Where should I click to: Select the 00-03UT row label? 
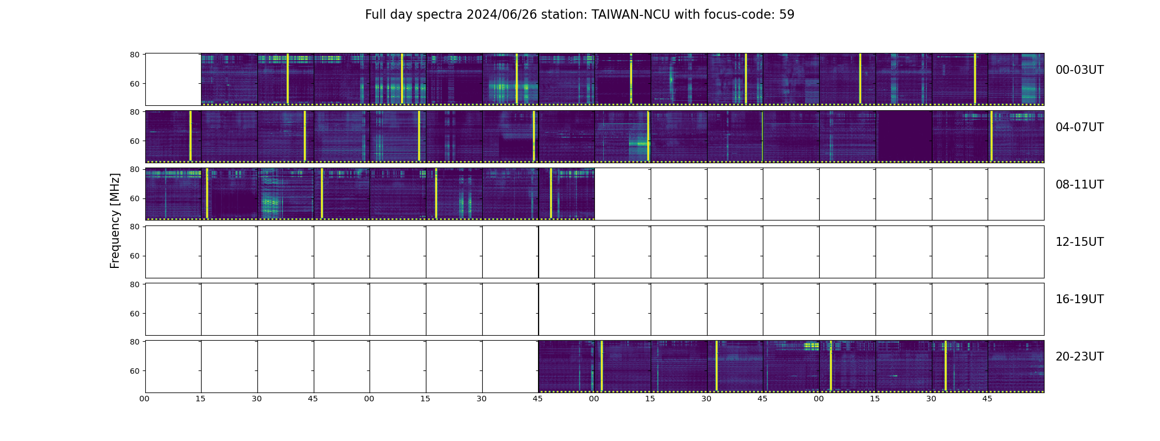(x=1079, y=70)
